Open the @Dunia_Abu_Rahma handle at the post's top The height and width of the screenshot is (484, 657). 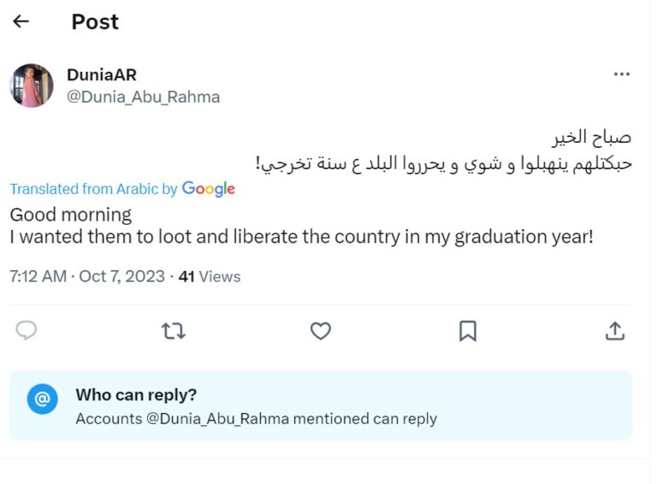[143, 97]
